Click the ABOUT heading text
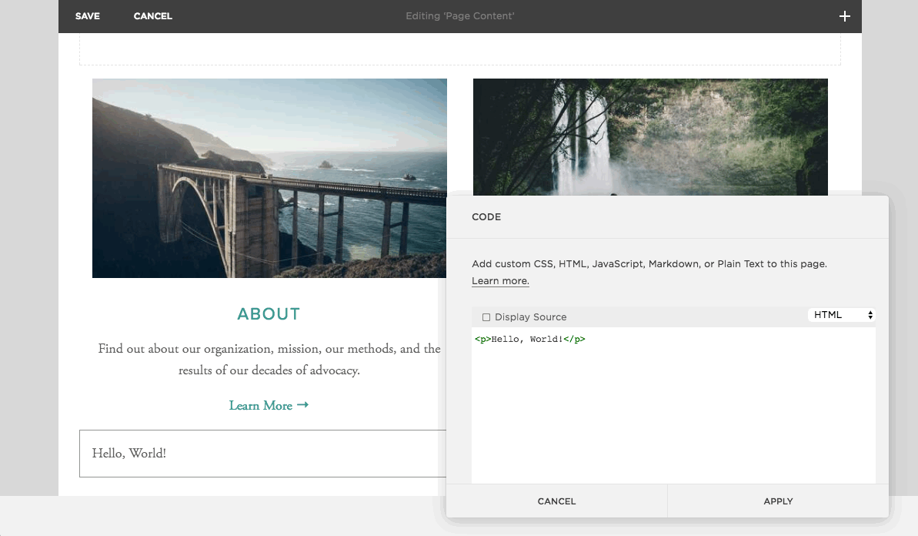The height and width of the screenshot is (536, 918). click(269, 314)
